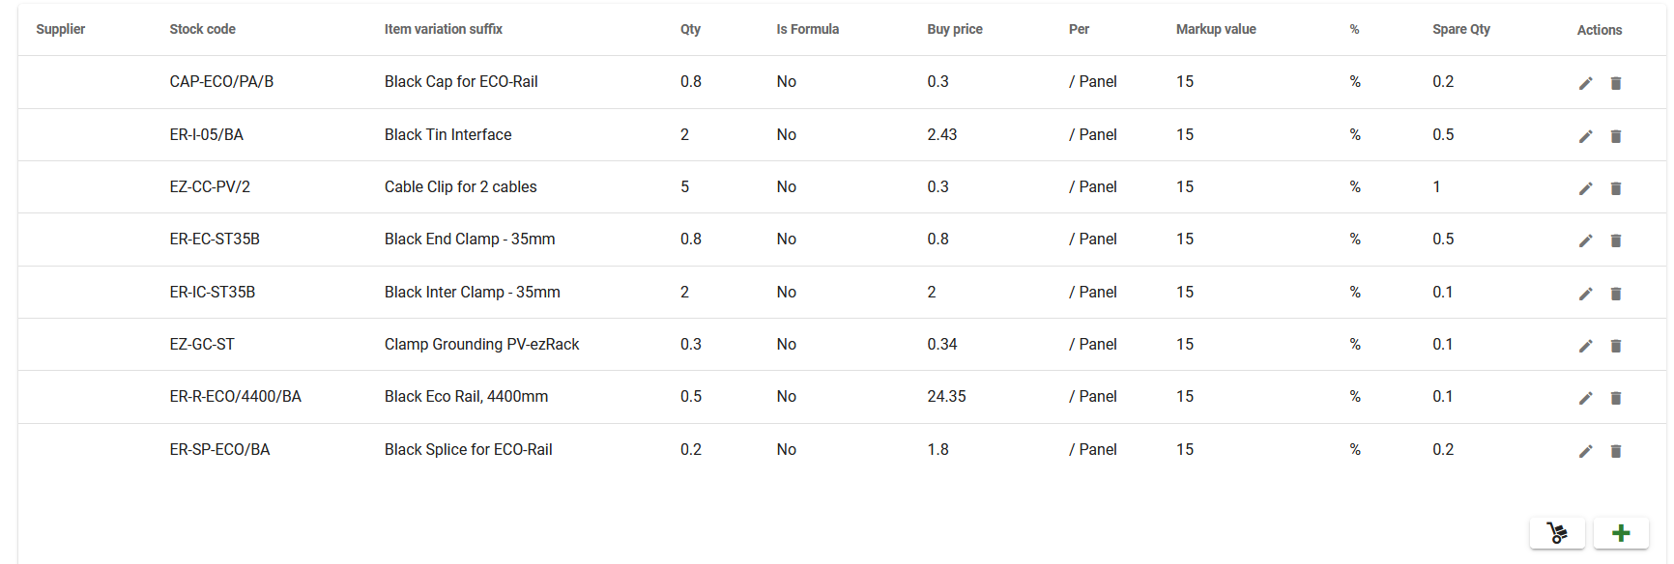Edit the Black Splice for ECO-Rail row

pos(1585,451)
